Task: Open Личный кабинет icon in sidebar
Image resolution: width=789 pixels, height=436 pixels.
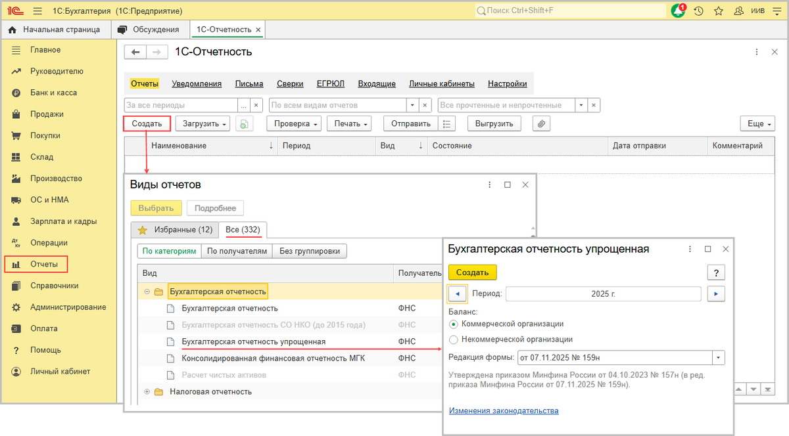Action: [16, 372]
